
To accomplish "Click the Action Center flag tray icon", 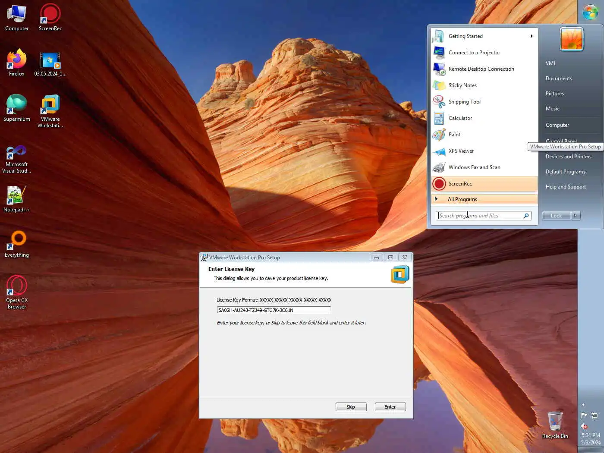I will (x=584, y=415).
